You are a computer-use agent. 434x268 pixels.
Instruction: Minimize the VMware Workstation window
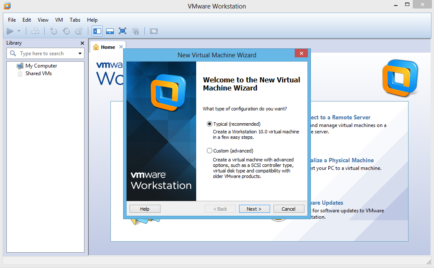[x=396, y=5]
